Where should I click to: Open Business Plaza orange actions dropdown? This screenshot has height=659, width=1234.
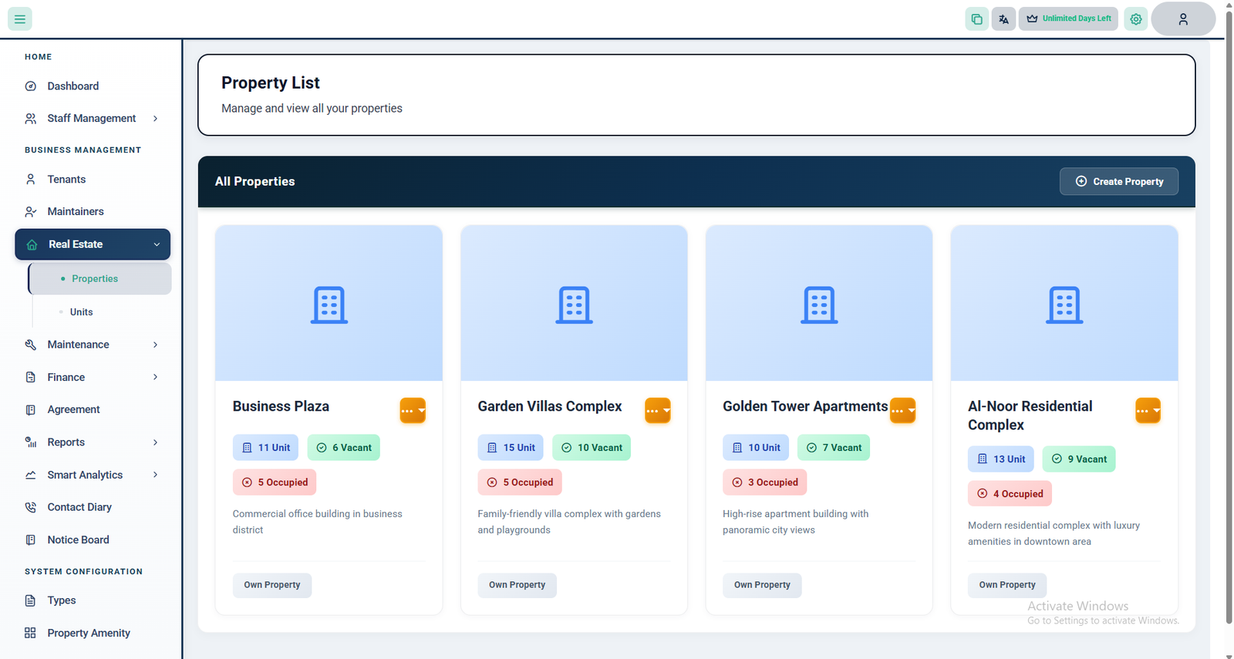pyautogui.click(x=413, y=410)
